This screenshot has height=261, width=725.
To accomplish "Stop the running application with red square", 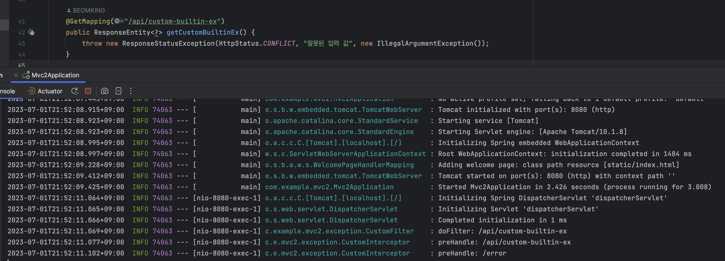I will [x=88, y=91].
